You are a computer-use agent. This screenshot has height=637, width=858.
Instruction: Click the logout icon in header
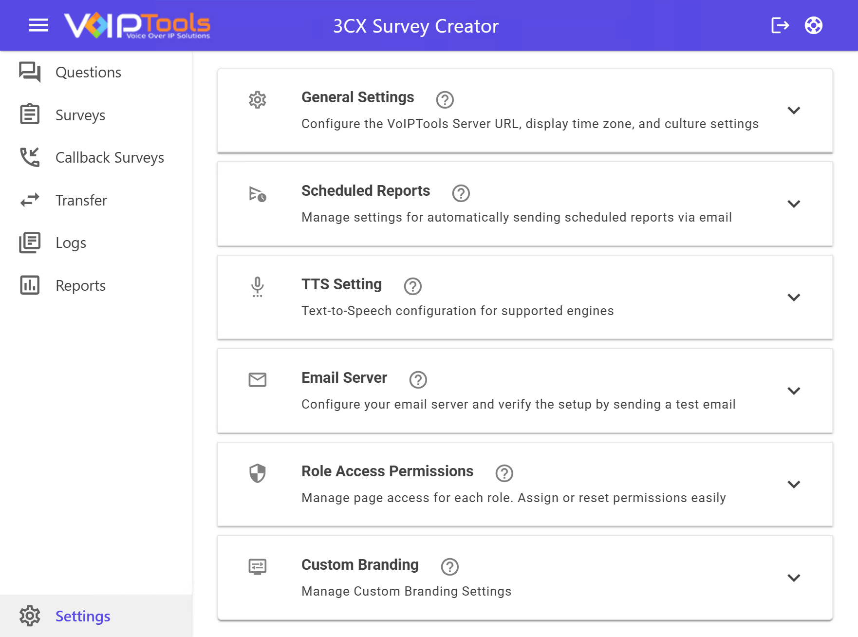click(780, 25)
